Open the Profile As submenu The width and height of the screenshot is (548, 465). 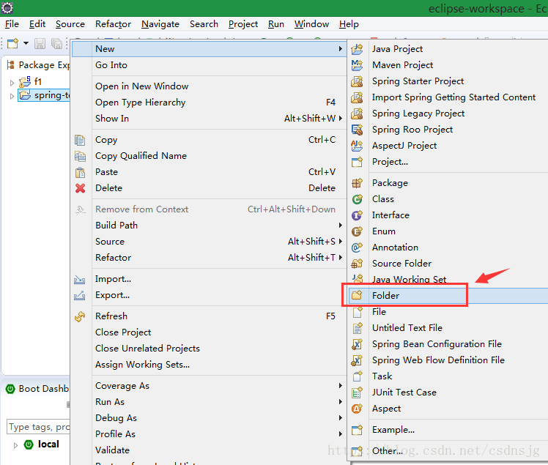(x=209, y=434)
